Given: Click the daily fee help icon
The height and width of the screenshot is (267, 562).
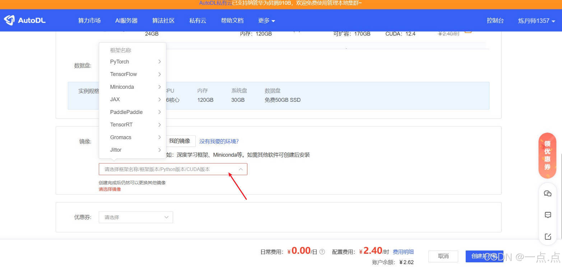Looking at the screenshot, I should click(322, 252).
